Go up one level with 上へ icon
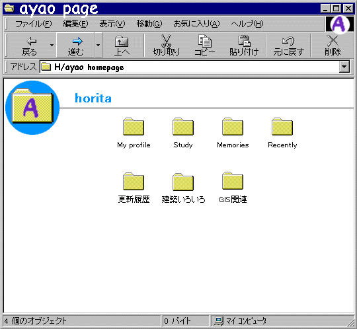The image size is (357, 329). 122,42
